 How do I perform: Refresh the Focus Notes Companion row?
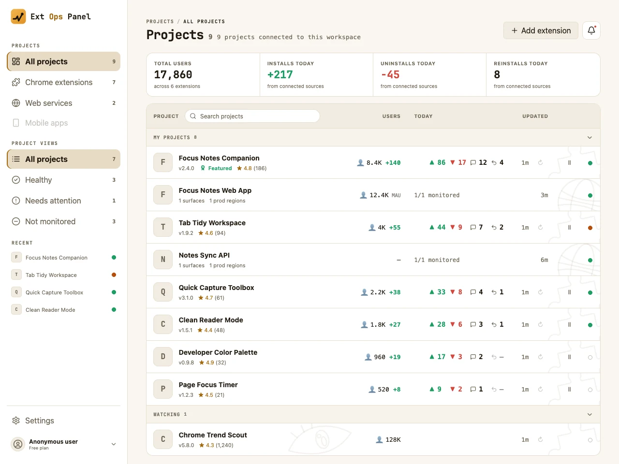pyautogui.click(x=540, y=163)
